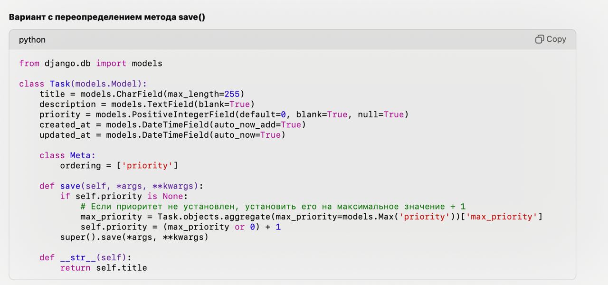Click the 'class Meta' line

[67, 155]
